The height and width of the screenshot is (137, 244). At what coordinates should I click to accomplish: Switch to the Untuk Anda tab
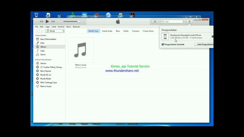[x=107, y=31]
